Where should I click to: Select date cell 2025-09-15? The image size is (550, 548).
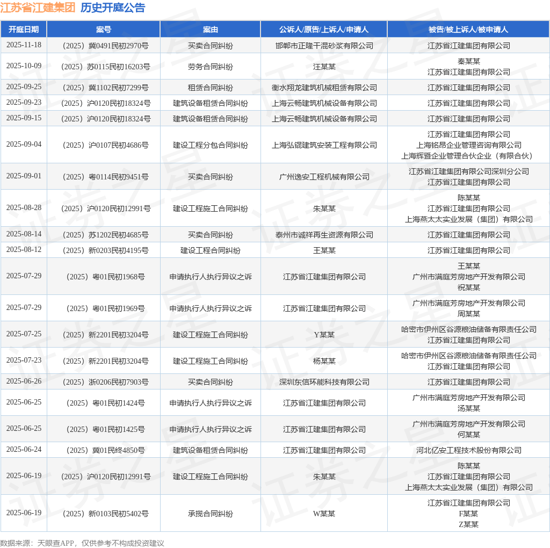point(24,118)
